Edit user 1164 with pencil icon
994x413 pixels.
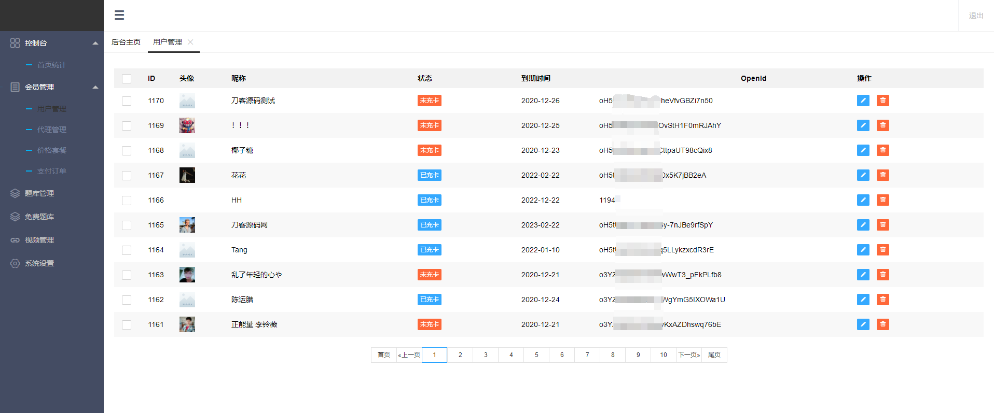coord(863,250)
